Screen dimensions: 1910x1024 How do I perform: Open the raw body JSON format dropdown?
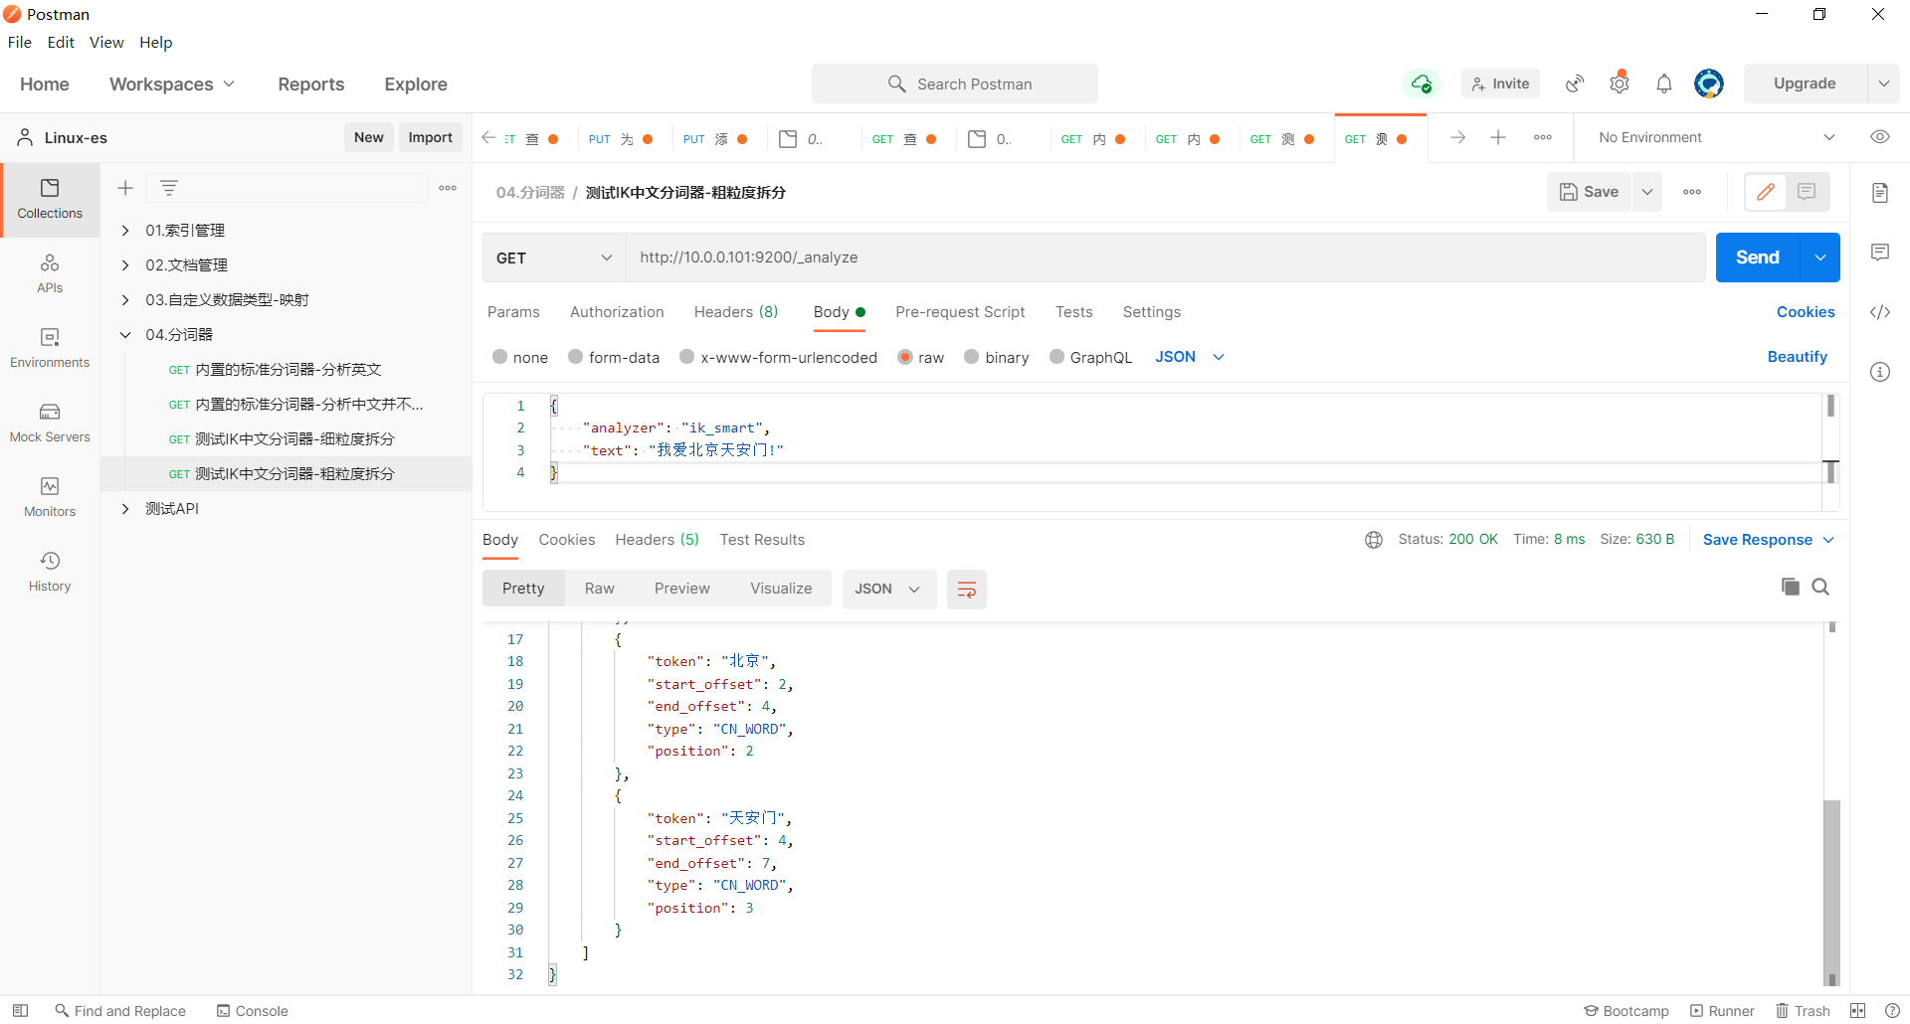1190,357
